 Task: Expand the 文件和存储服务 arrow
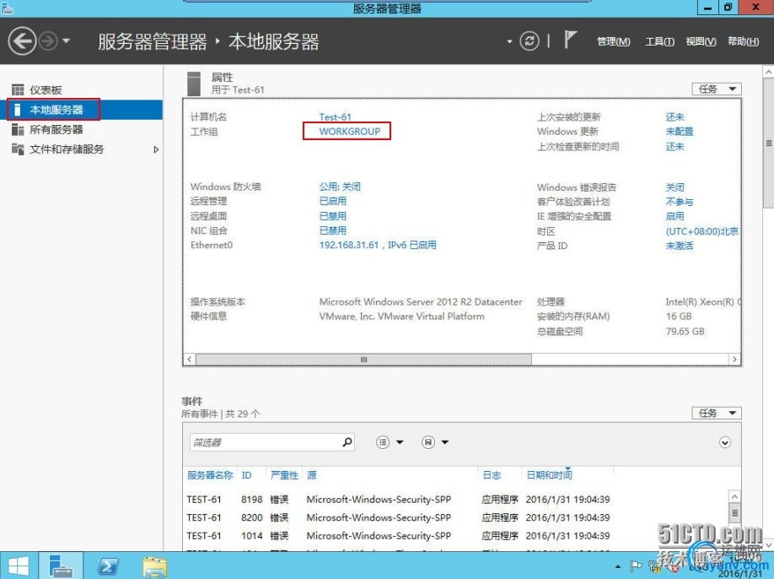click(x=156, y=149)
